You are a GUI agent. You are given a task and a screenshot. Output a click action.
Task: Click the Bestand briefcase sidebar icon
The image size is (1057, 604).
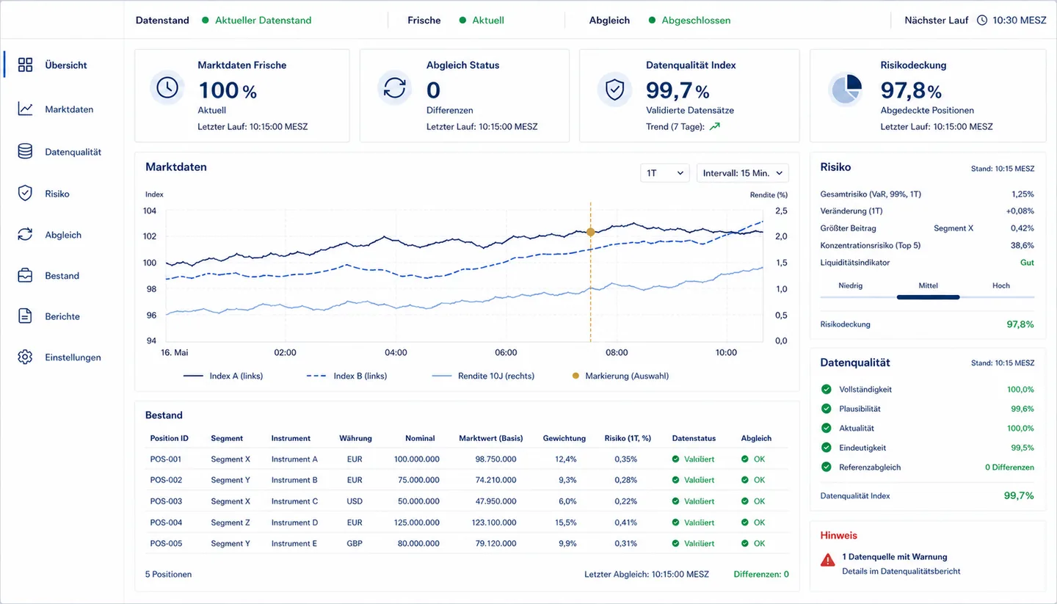25,275
